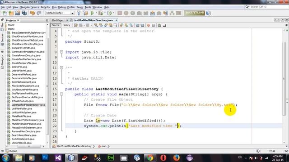Image resolution: width=289 pixels, height=162 pixels.
Task: Click the New File toolbar icon
Action: [5, 13]
